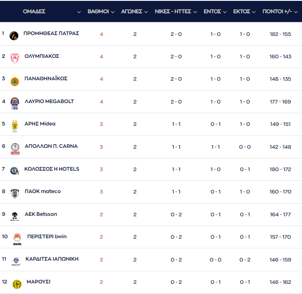Sort table by ΕΝΤΟΣ column
Screen dimensions: 302x294
215,11
